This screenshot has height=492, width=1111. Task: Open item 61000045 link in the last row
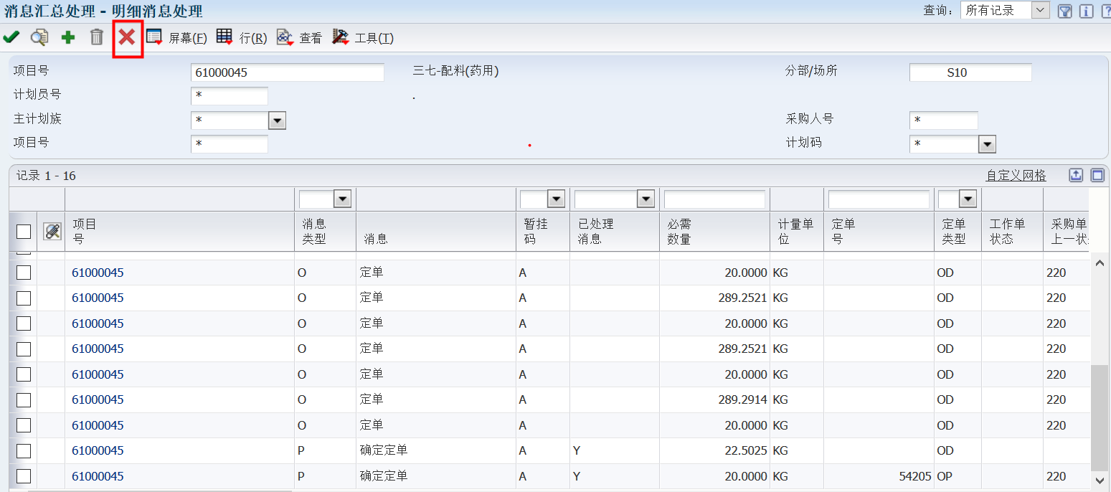98,476
